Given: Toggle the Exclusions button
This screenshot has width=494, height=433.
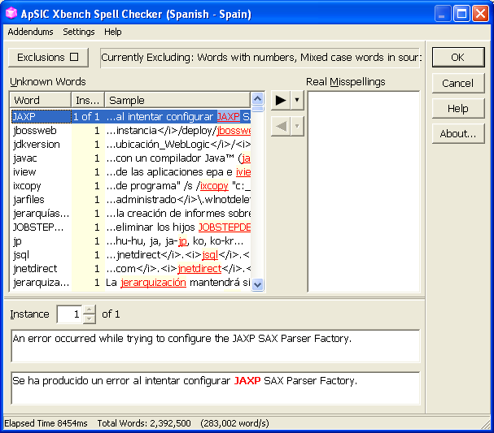Looking at the screenshot, I should pos(48,57).
